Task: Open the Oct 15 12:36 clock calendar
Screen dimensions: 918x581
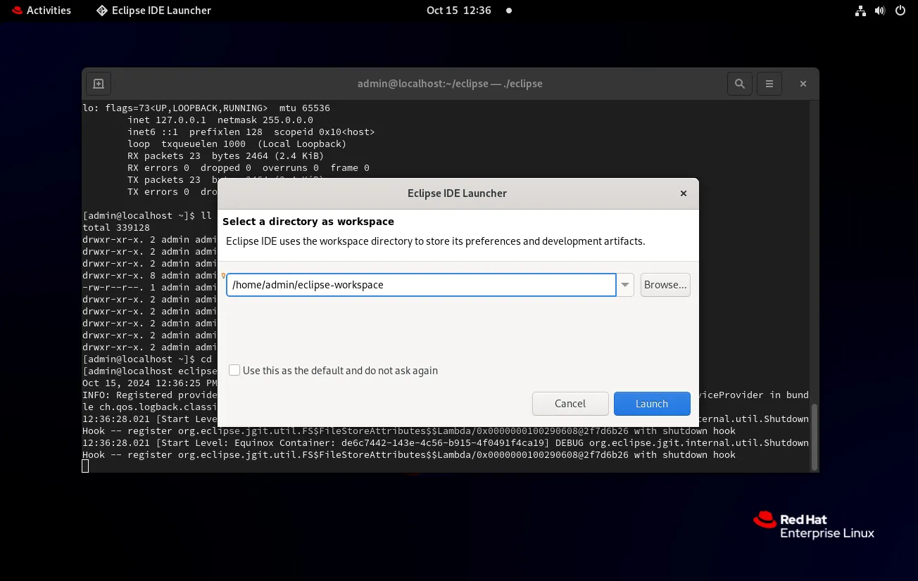Action: [459, 11]
